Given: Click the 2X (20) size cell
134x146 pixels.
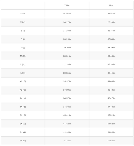Looking at the screenshot, I should pos(23,124).
